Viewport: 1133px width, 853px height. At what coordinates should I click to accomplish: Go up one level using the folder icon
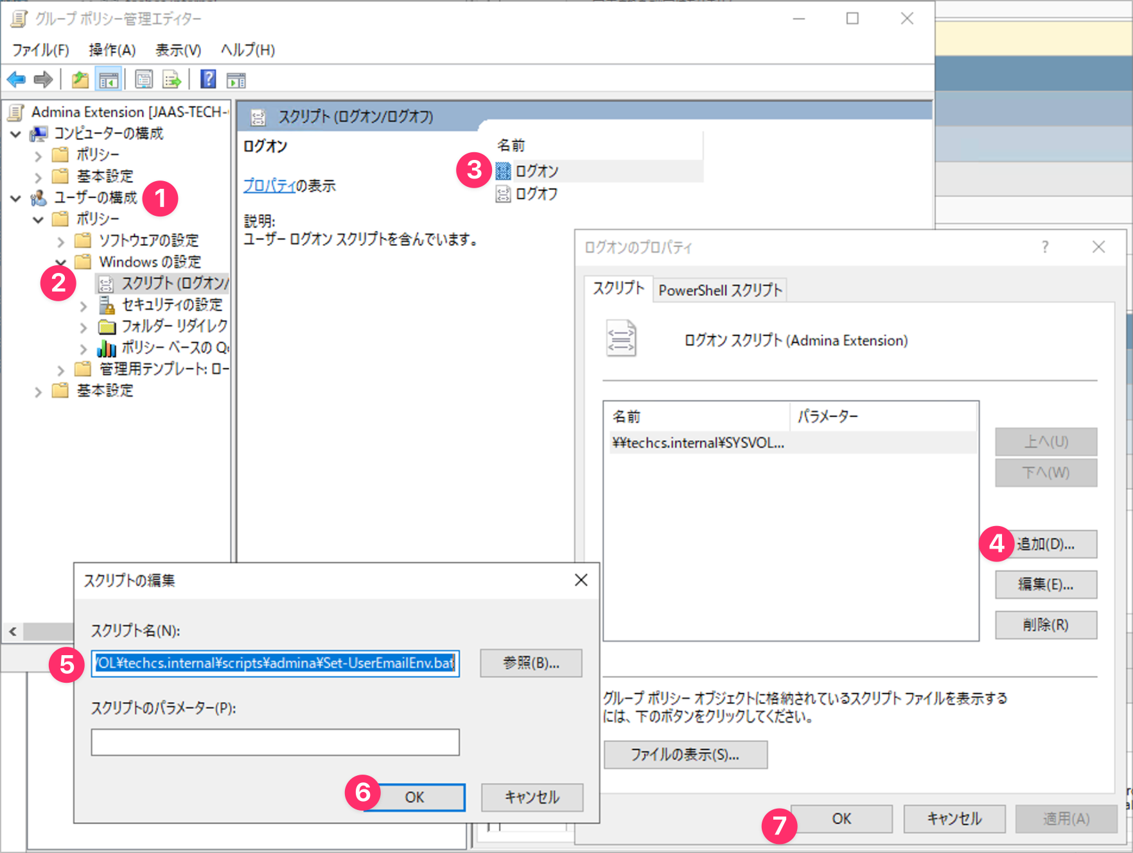click(80, 80)
